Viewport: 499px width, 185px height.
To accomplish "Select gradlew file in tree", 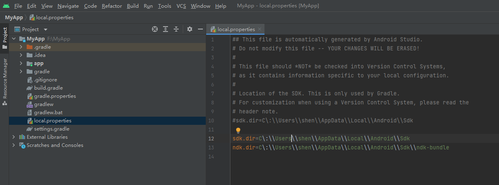I will coord(107,104).
